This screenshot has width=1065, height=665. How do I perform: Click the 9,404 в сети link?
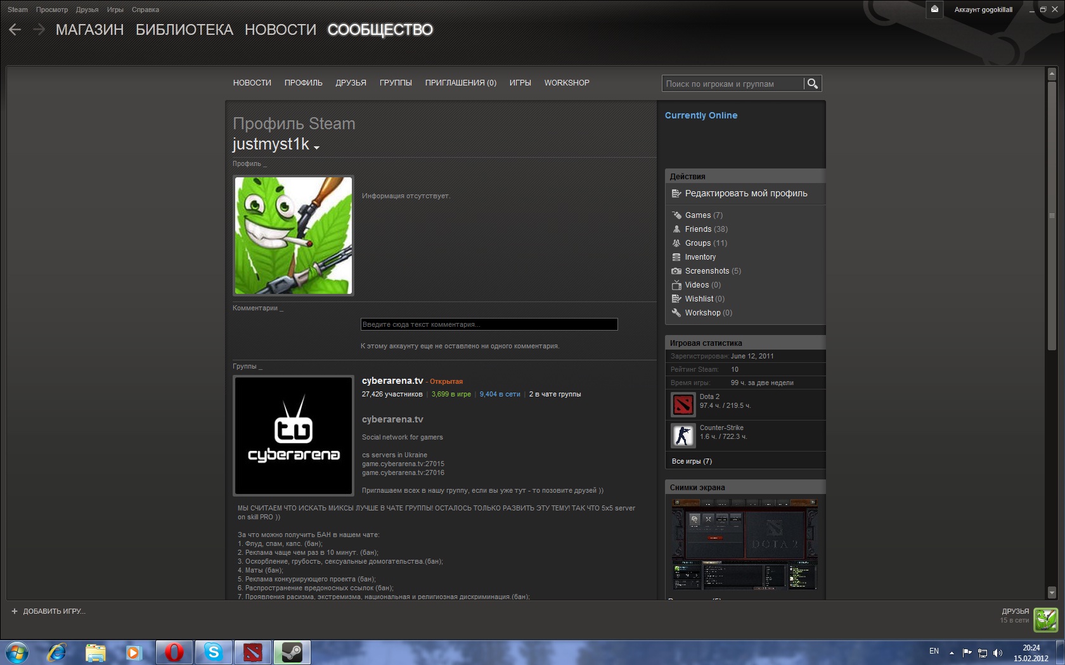coord(500,394)
